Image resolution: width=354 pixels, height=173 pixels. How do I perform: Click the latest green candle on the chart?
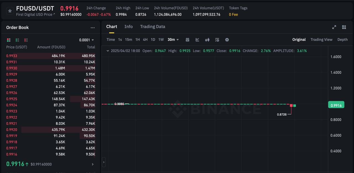(295, 106)
